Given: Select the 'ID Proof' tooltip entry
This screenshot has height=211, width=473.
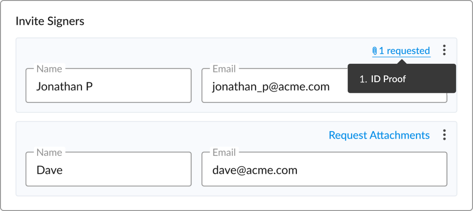Looking at the screenshot, I should (388, 79).
